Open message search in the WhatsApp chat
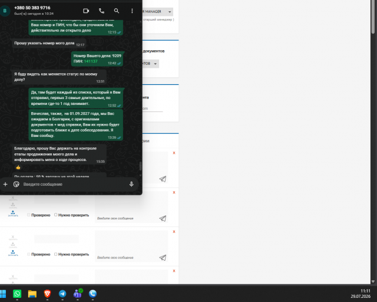Image resolution: width=377 pixels, height=302 pixels. coord(117,11)
